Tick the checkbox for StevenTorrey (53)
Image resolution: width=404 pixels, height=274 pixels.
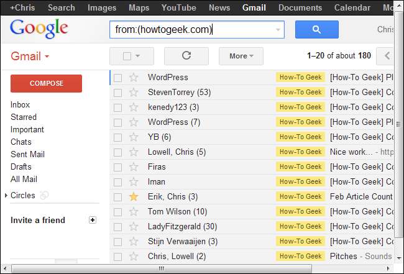(117, 93)
